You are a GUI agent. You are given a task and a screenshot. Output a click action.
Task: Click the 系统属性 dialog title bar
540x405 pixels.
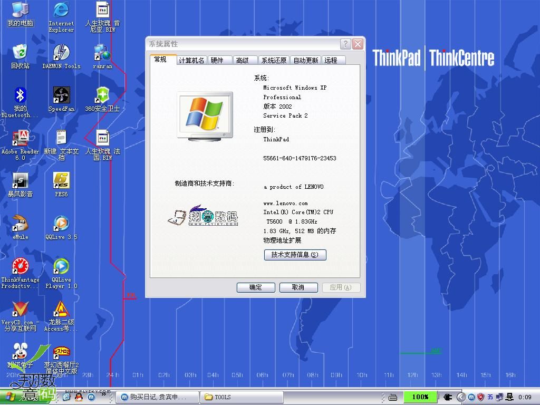tap(243, 44)
